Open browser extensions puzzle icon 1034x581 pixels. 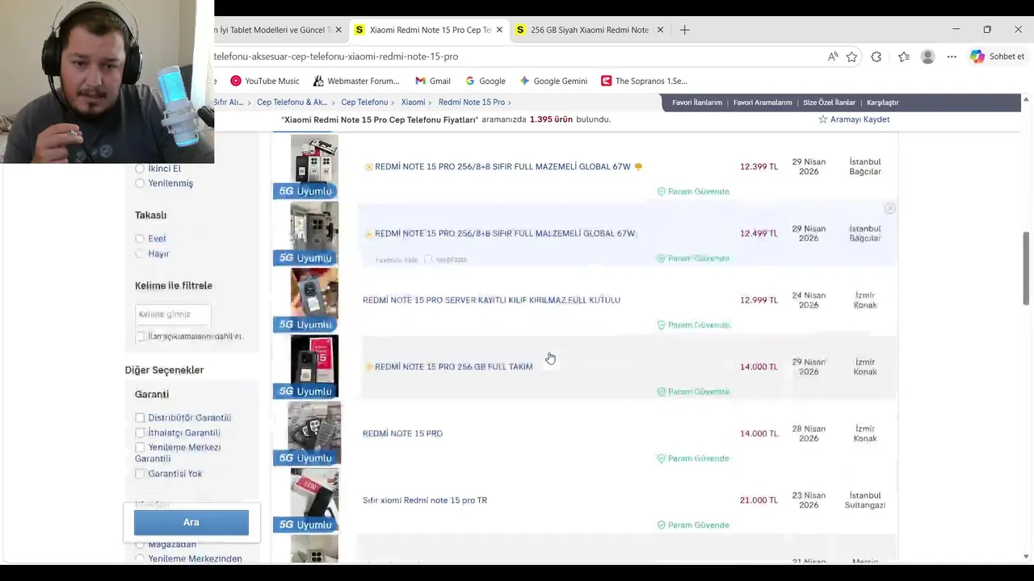point(876,56)
